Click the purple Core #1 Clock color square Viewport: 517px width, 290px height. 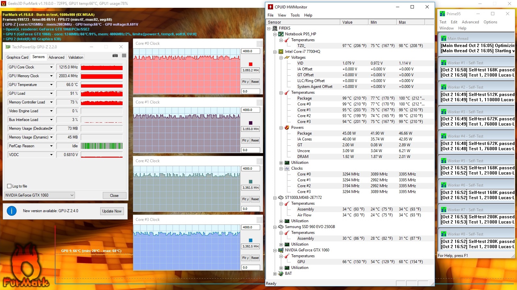(250, 123)
